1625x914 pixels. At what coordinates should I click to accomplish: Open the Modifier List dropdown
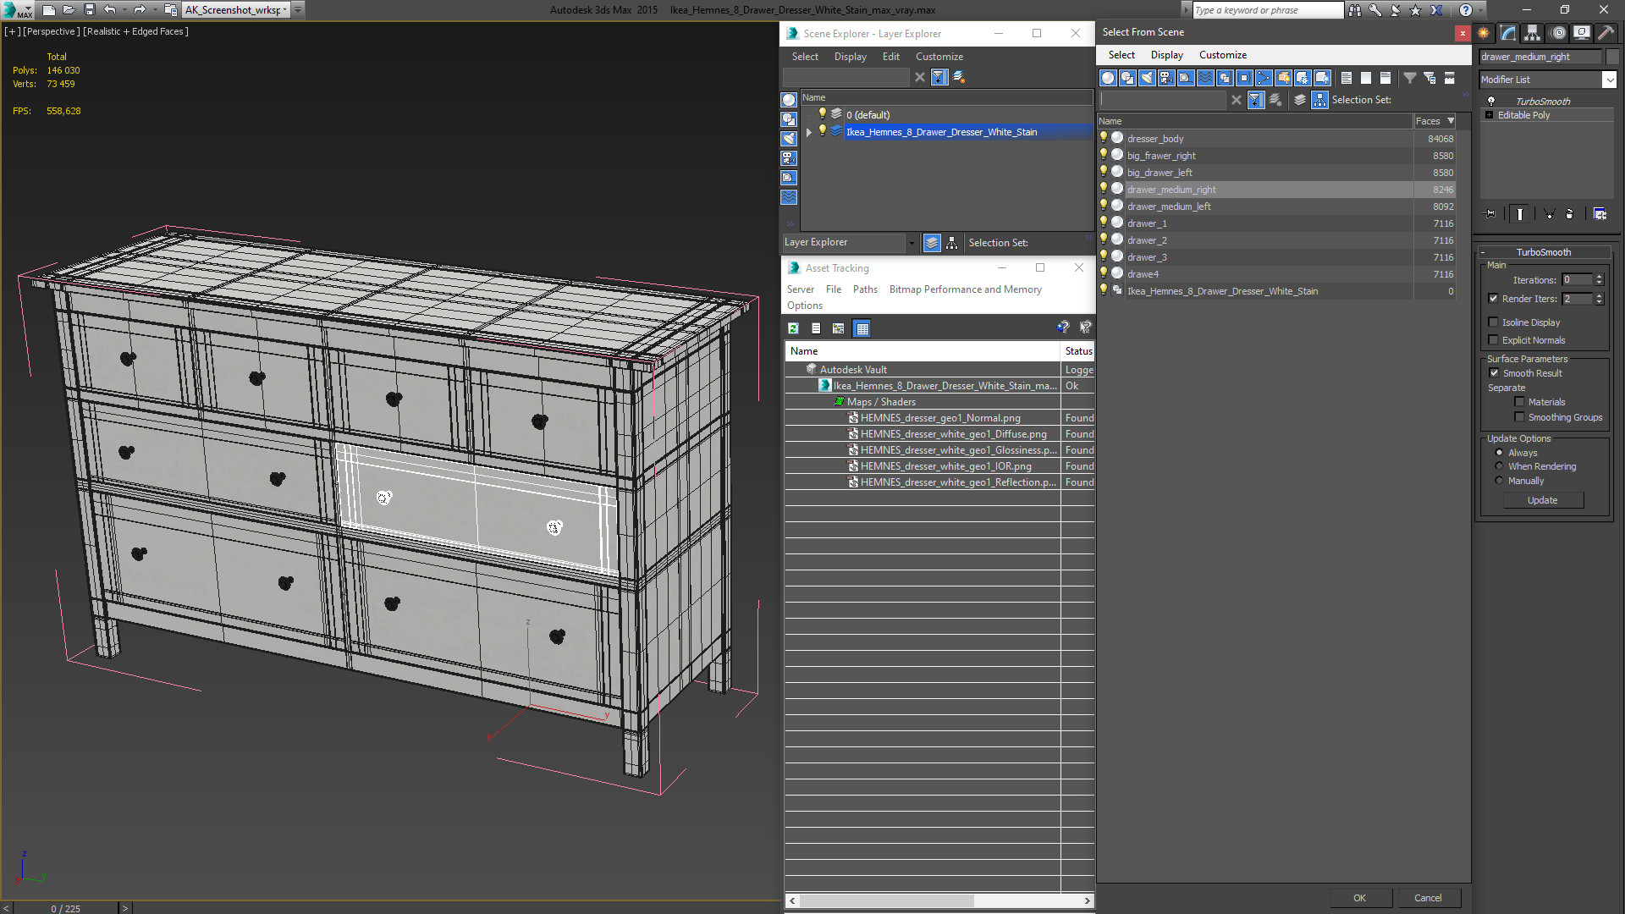coord(1609,80)
